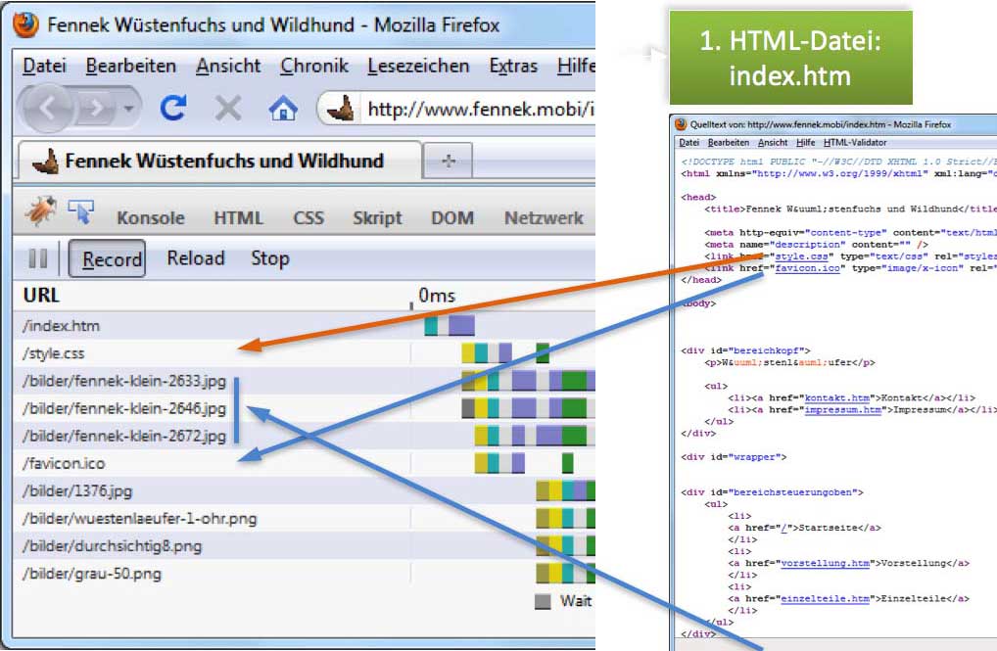997x651 pixels.
Task: Activate the Firebug element inspector icon
Action: tap(80, 214)
